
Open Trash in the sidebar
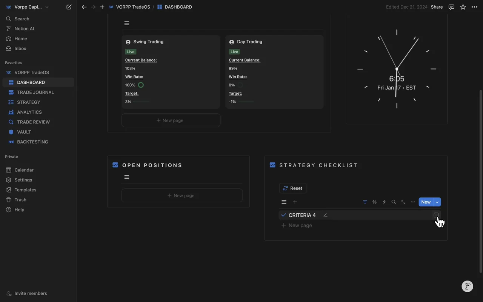38,200
